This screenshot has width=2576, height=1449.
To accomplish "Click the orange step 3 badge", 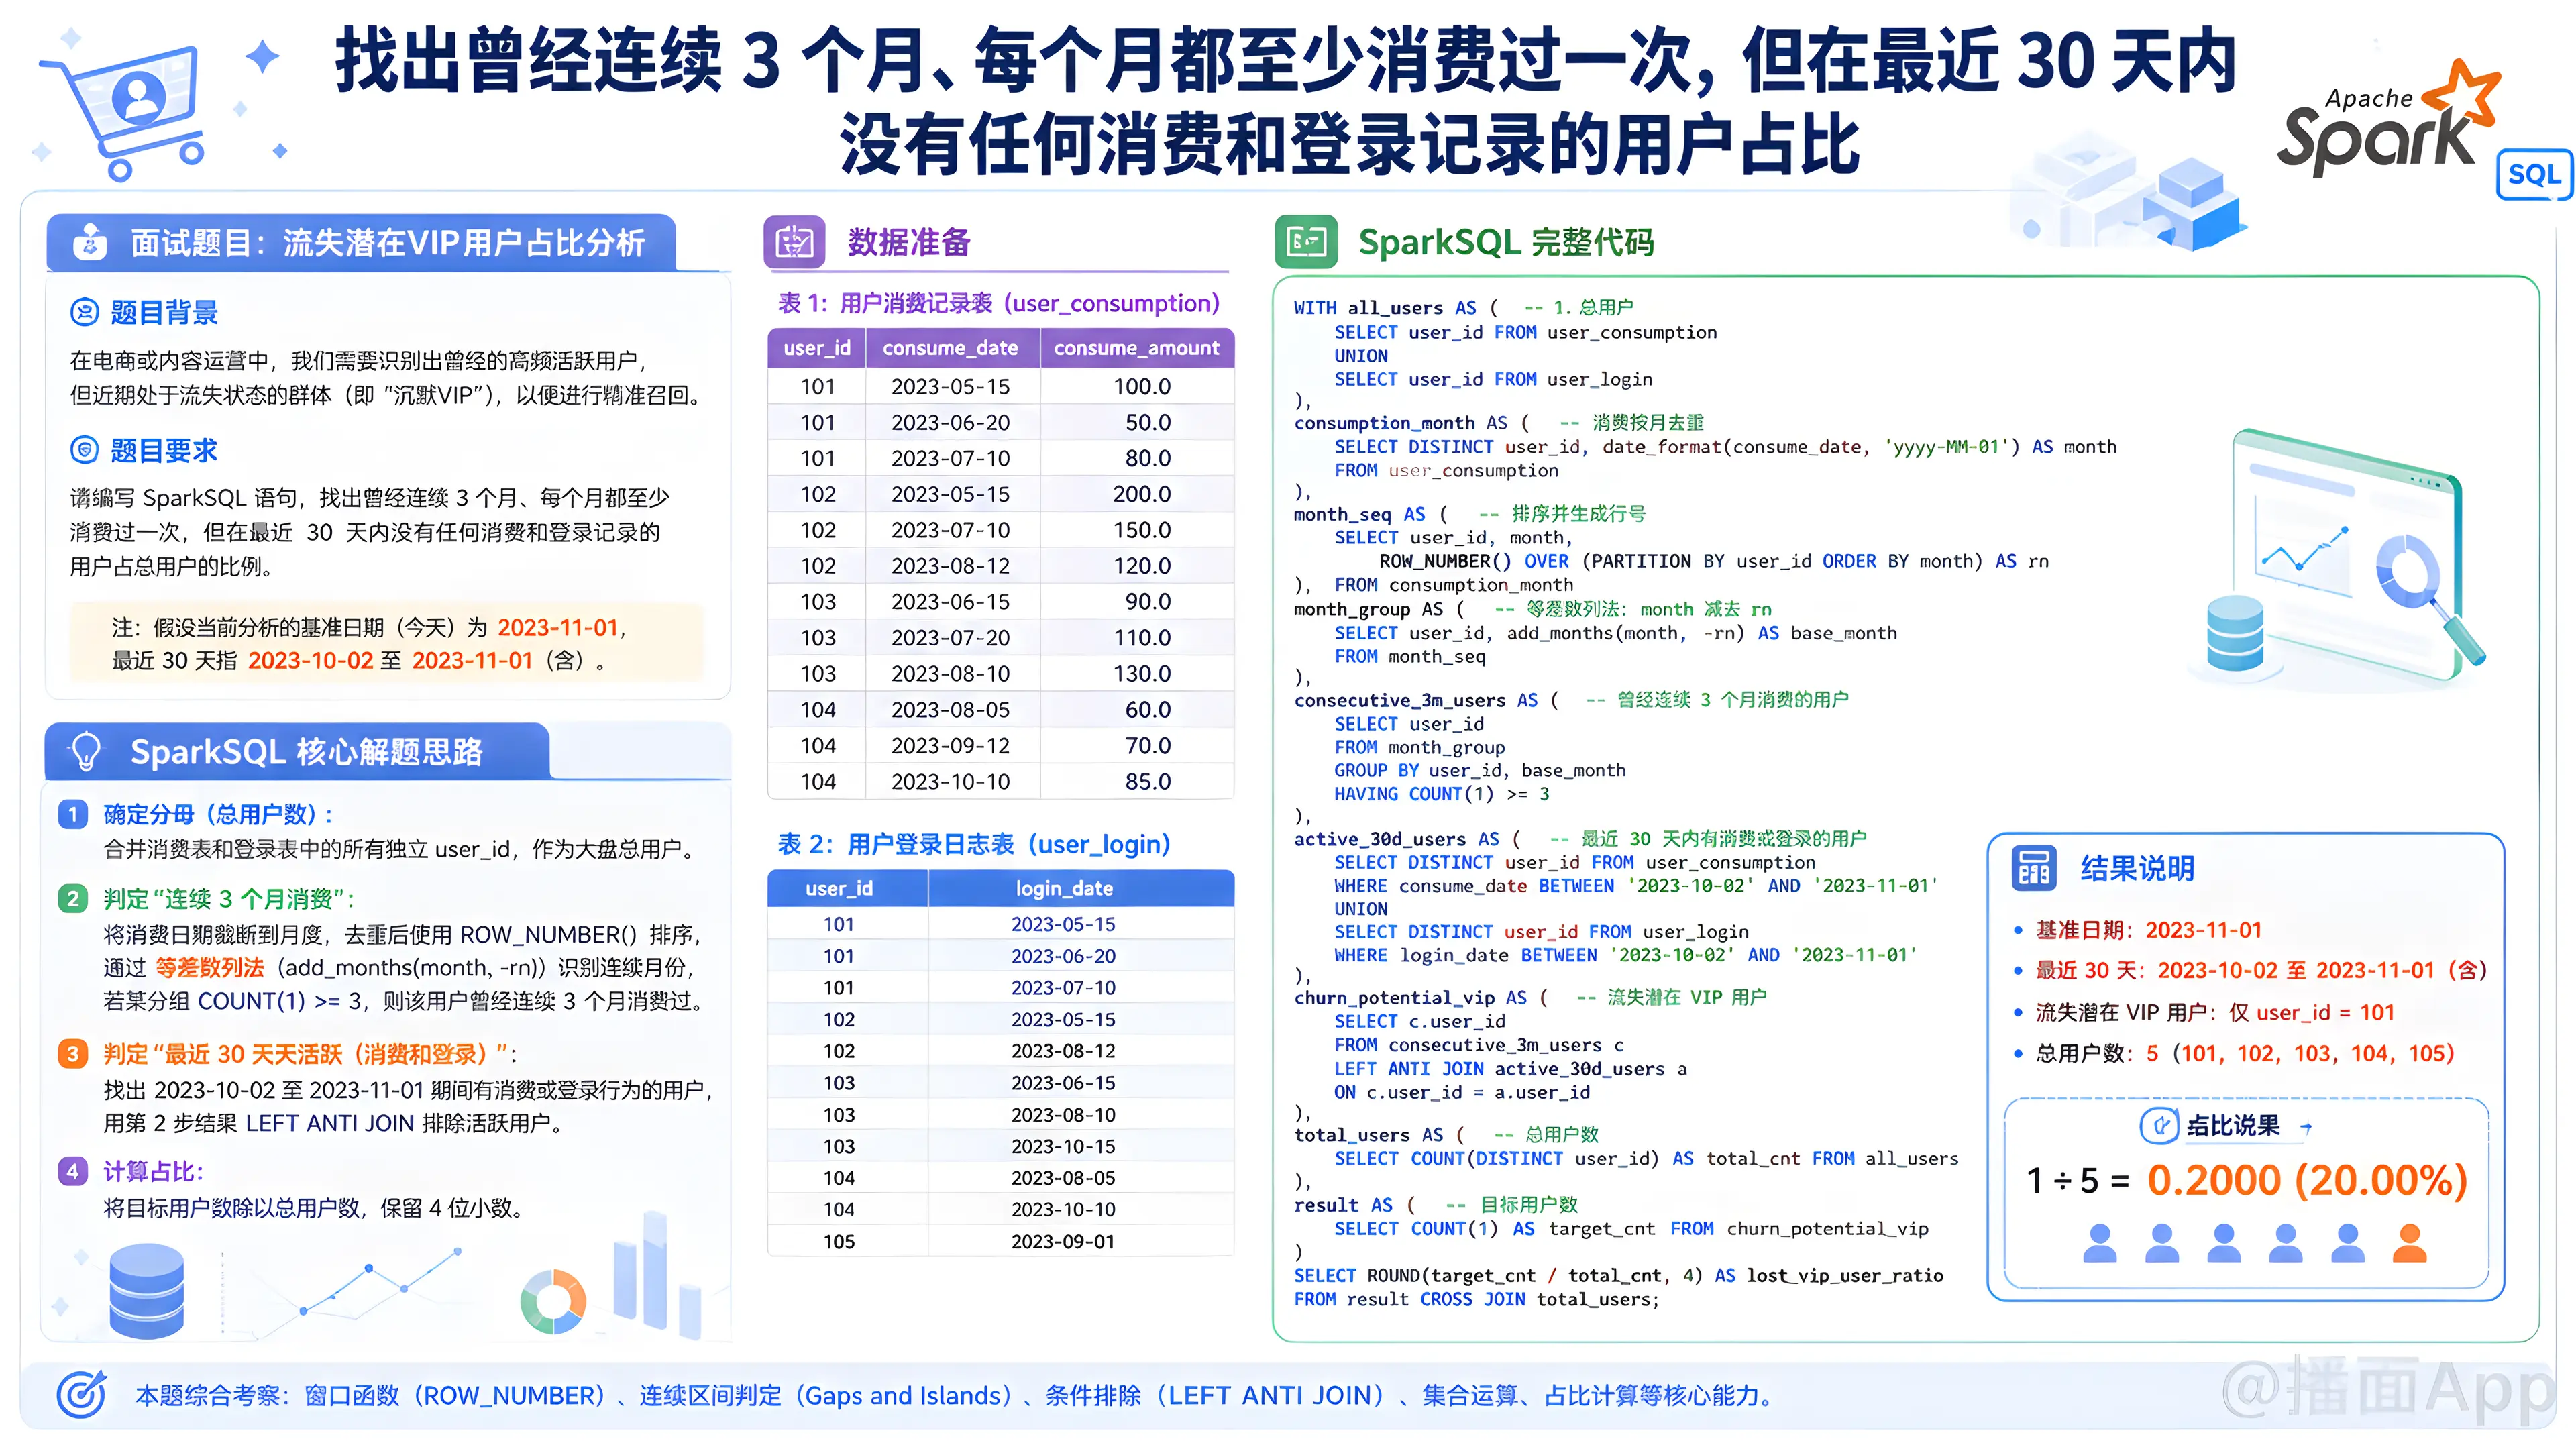I will (x=72, y=1054).
